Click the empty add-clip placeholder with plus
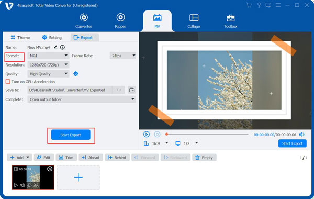Screen dimensions: 314x199 [x=78, y=178]
